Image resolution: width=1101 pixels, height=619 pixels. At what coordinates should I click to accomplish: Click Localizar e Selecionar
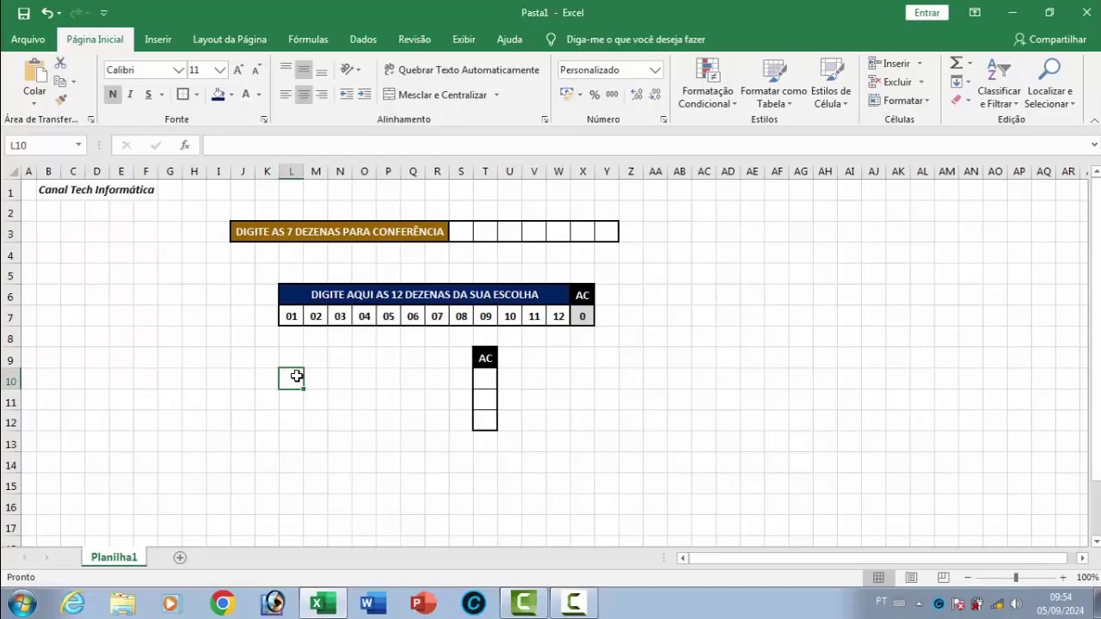[1049, 84]
